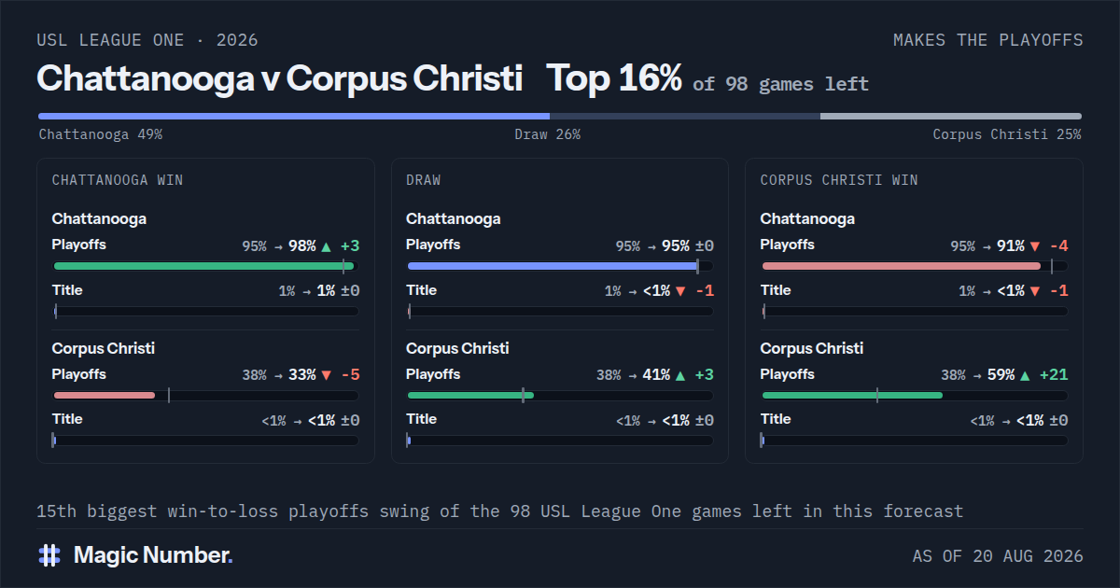
Task: Click red down arrow on Draw panel Chattanooga title
Action: tap(679, 291)
